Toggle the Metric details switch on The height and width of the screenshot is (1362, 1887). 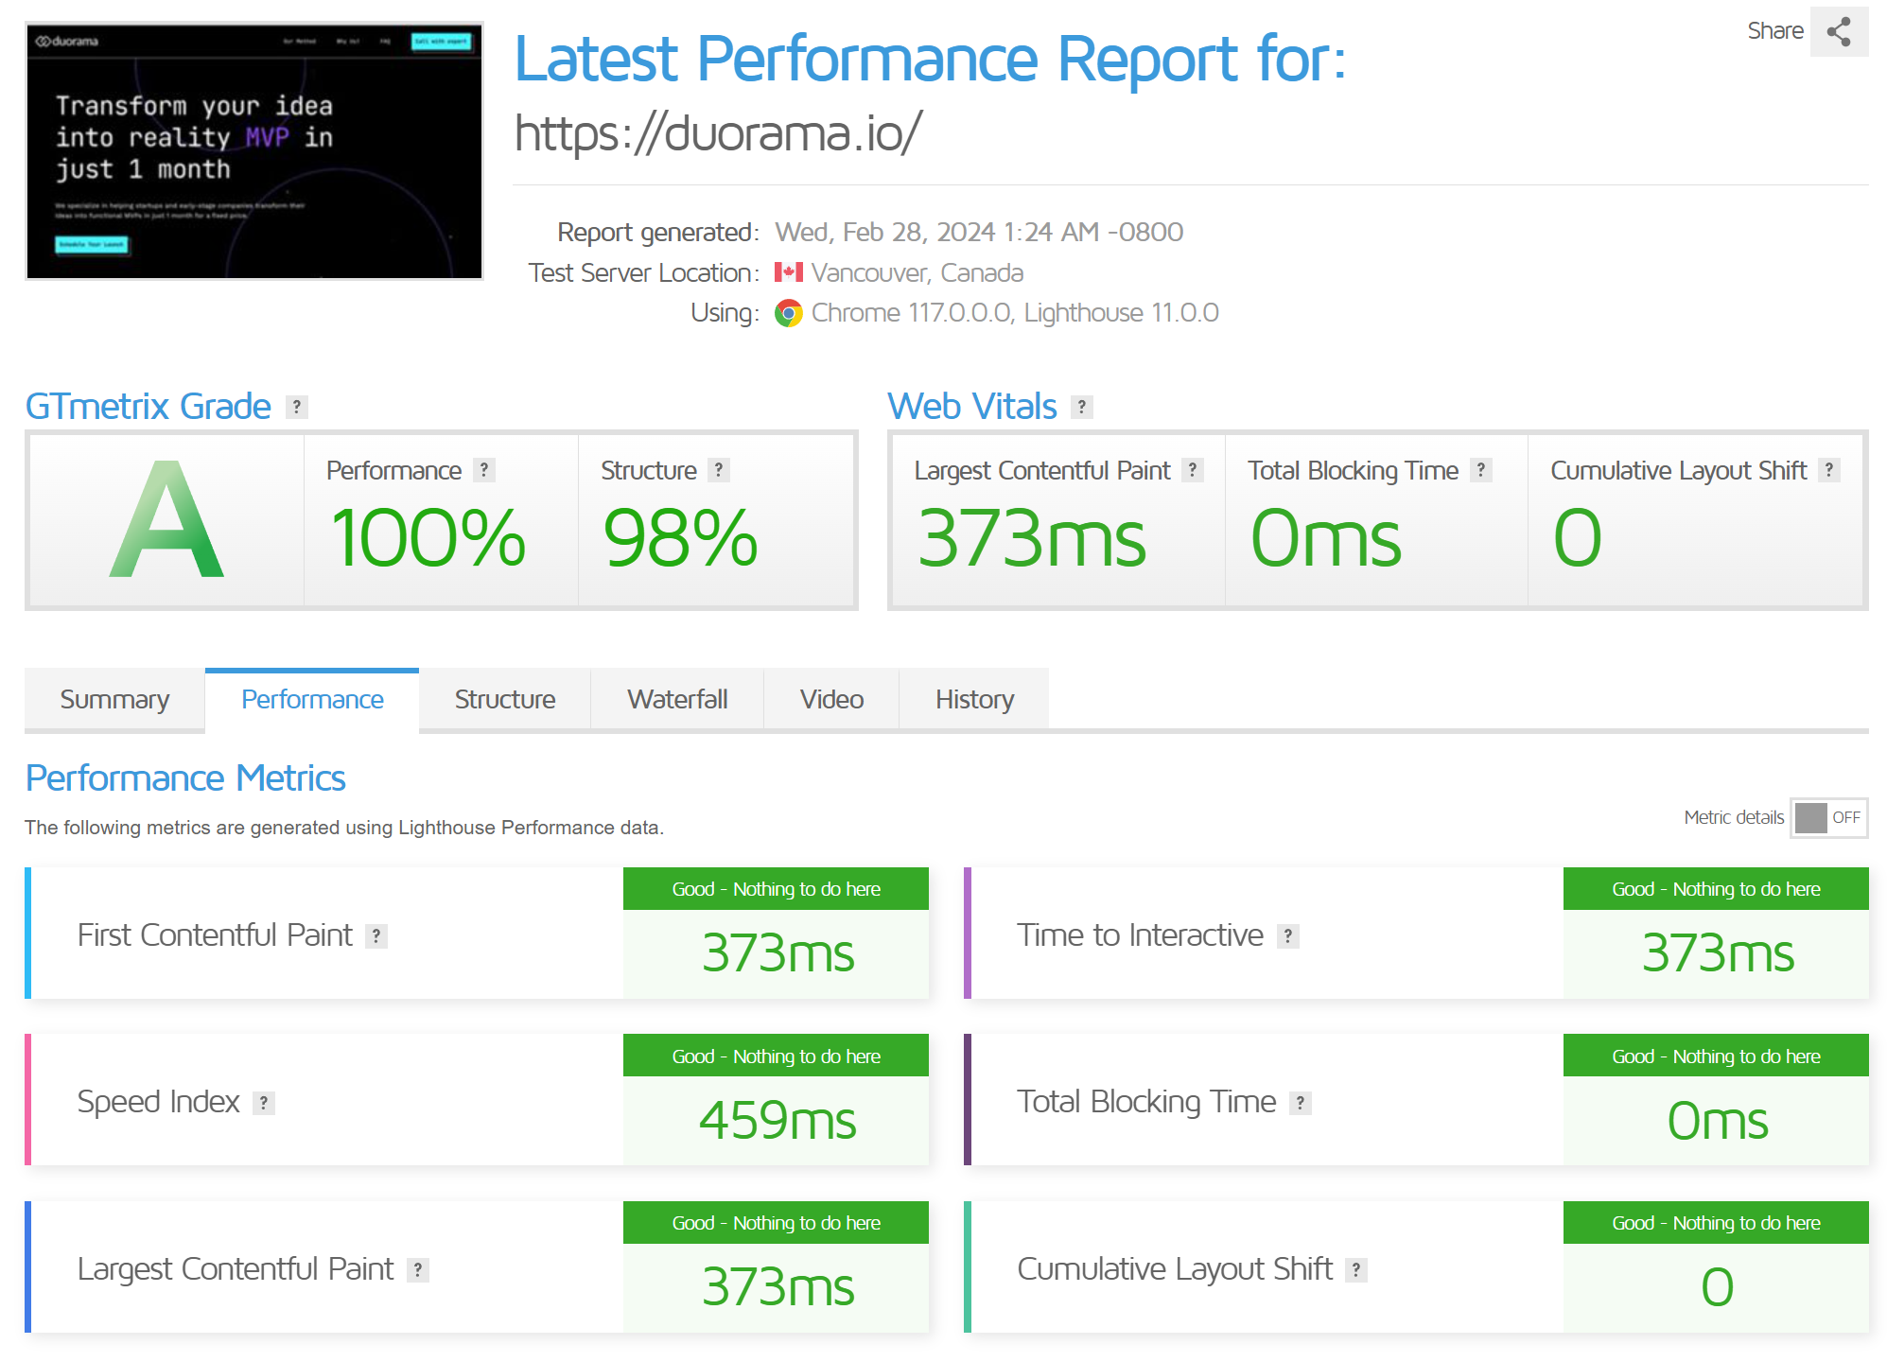1828,817
